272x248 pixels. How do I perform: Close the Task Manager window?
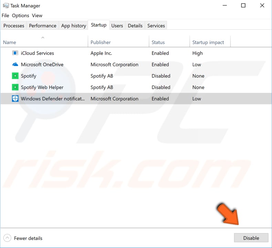(x=262, y=6)
